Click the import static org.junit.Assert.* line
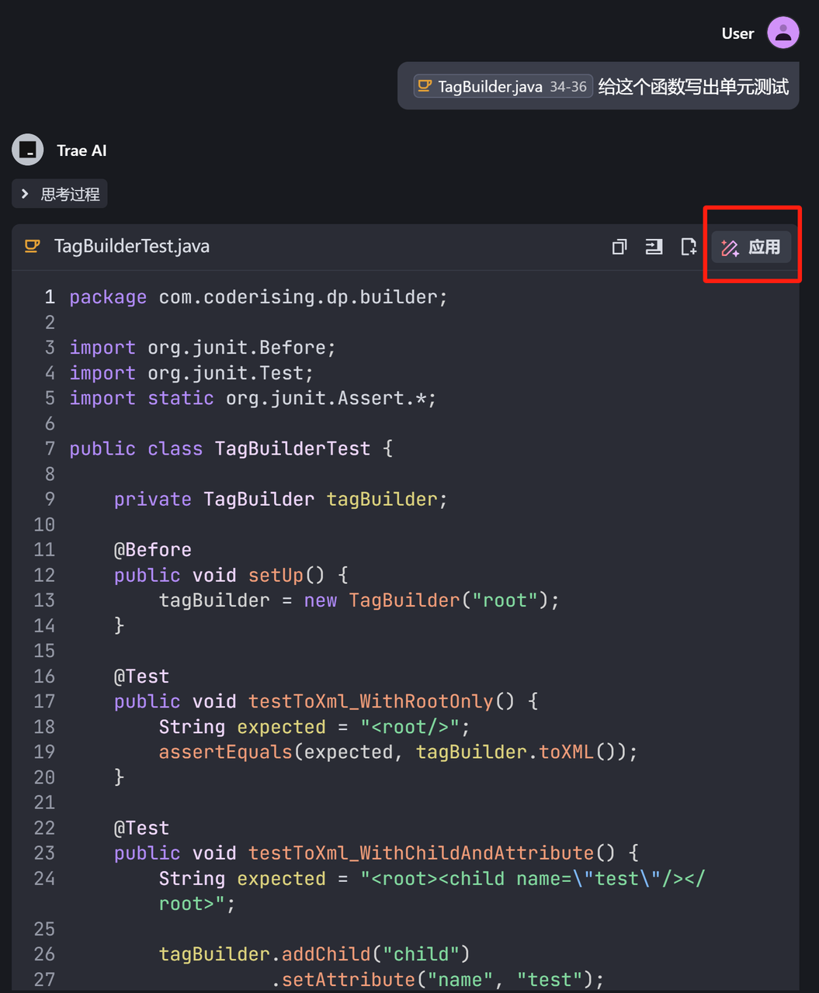The width and height of the screenshot is (819, 993). (x=253, y=398)
